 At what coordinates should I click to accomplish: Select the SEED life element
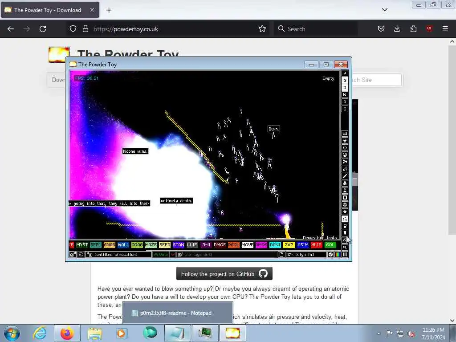click(165, 245)
